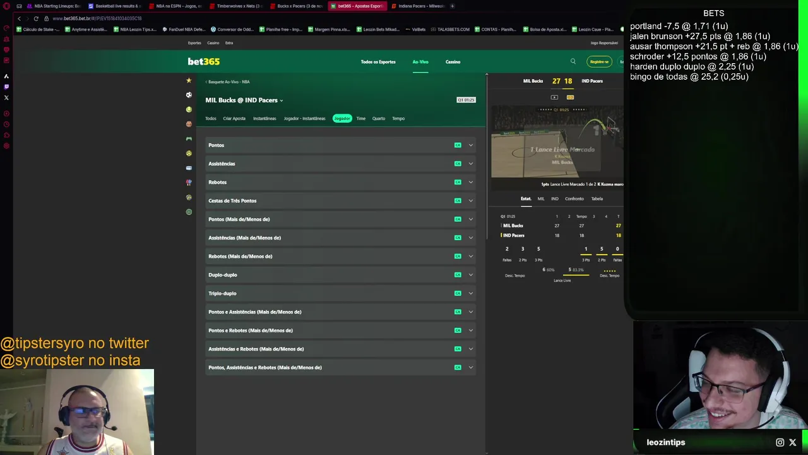Expand Pontos e Assistências chevron

coord(470,312)
